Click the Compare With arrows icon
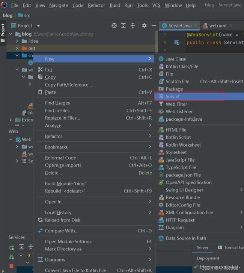 (x=40, y=231)
